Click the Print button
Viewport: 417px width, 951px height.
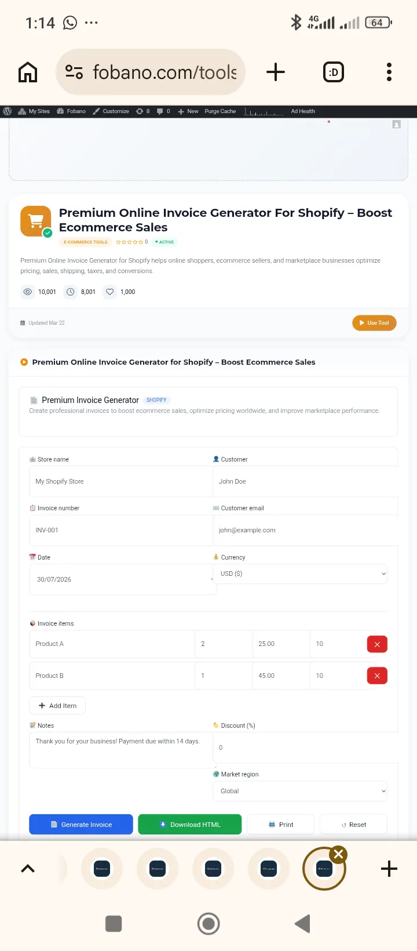280,825
